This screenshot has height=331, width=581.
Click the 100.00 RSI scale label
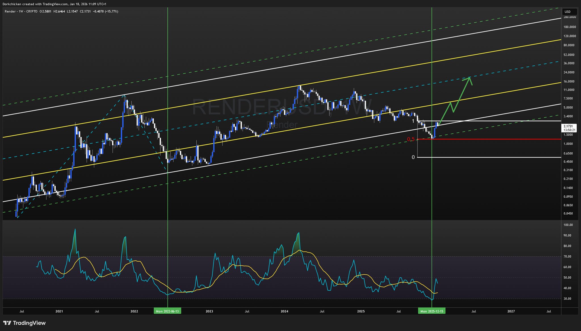point(568,225)
